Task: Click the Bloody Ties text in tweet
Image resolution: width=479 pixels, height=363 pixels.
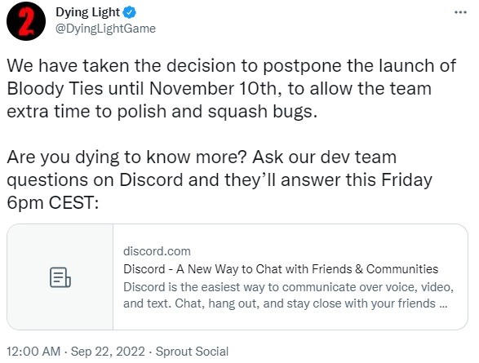Action: pyautogui.click(x=55, y=89)
